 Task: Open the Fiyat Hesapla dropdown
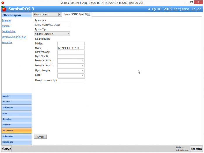click(x=71, y=70)
